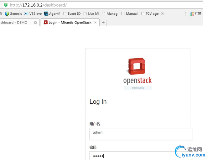The image size is (207, 160).
Task: Open the Managi bookmark
Action: coord(110,13)
